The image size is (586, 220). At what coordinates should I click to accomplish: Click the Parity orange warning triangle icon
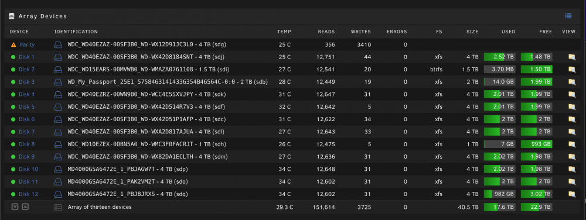click(13, 44)
